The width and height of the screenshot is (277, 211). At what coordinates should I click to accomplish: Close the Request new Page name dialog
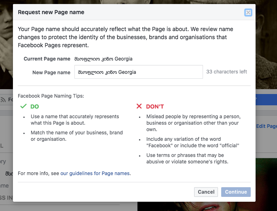(x=248, y=13)
